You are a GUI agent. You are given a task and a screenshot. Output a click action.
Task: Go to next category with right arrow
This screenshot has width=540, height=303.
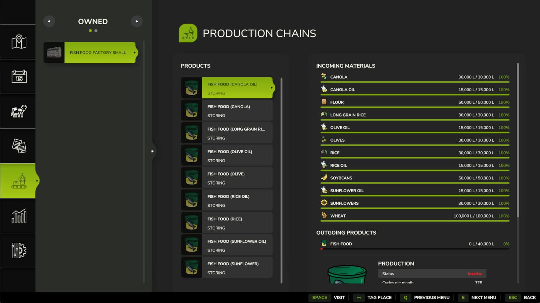tap(137, 21)
